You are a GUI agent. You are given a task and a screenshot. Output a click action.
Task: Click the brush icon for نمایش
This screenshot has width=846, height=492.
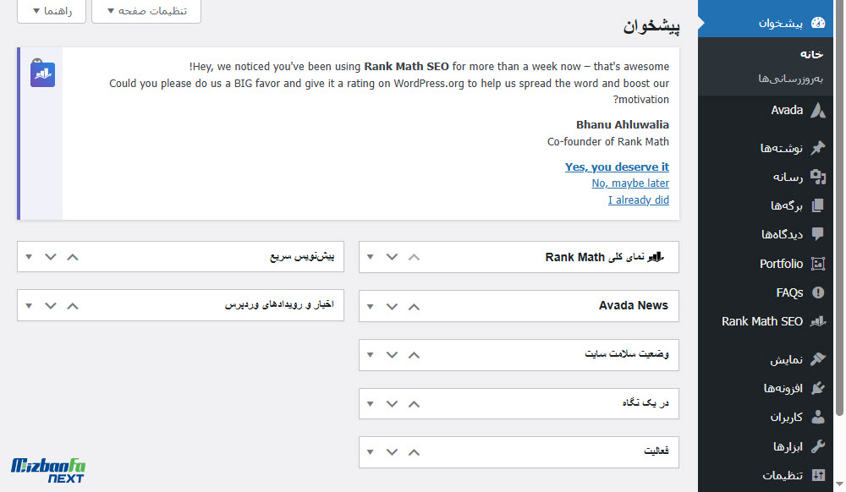pyautogui.click(x=818, y=359)
